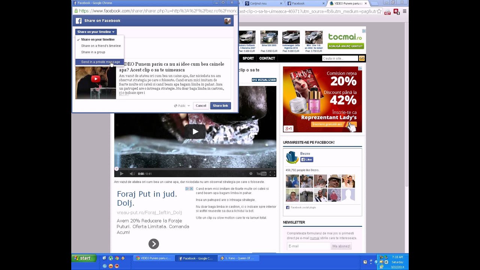This screenshot has height=270, width=480.
Task: Launch Internet Explorer from the quick launch bar
Action: pos(104,258)
